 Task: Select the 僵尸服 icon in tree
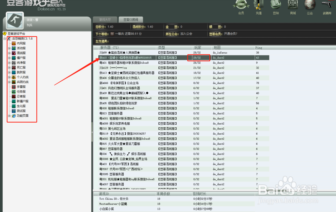click(14, 58)
